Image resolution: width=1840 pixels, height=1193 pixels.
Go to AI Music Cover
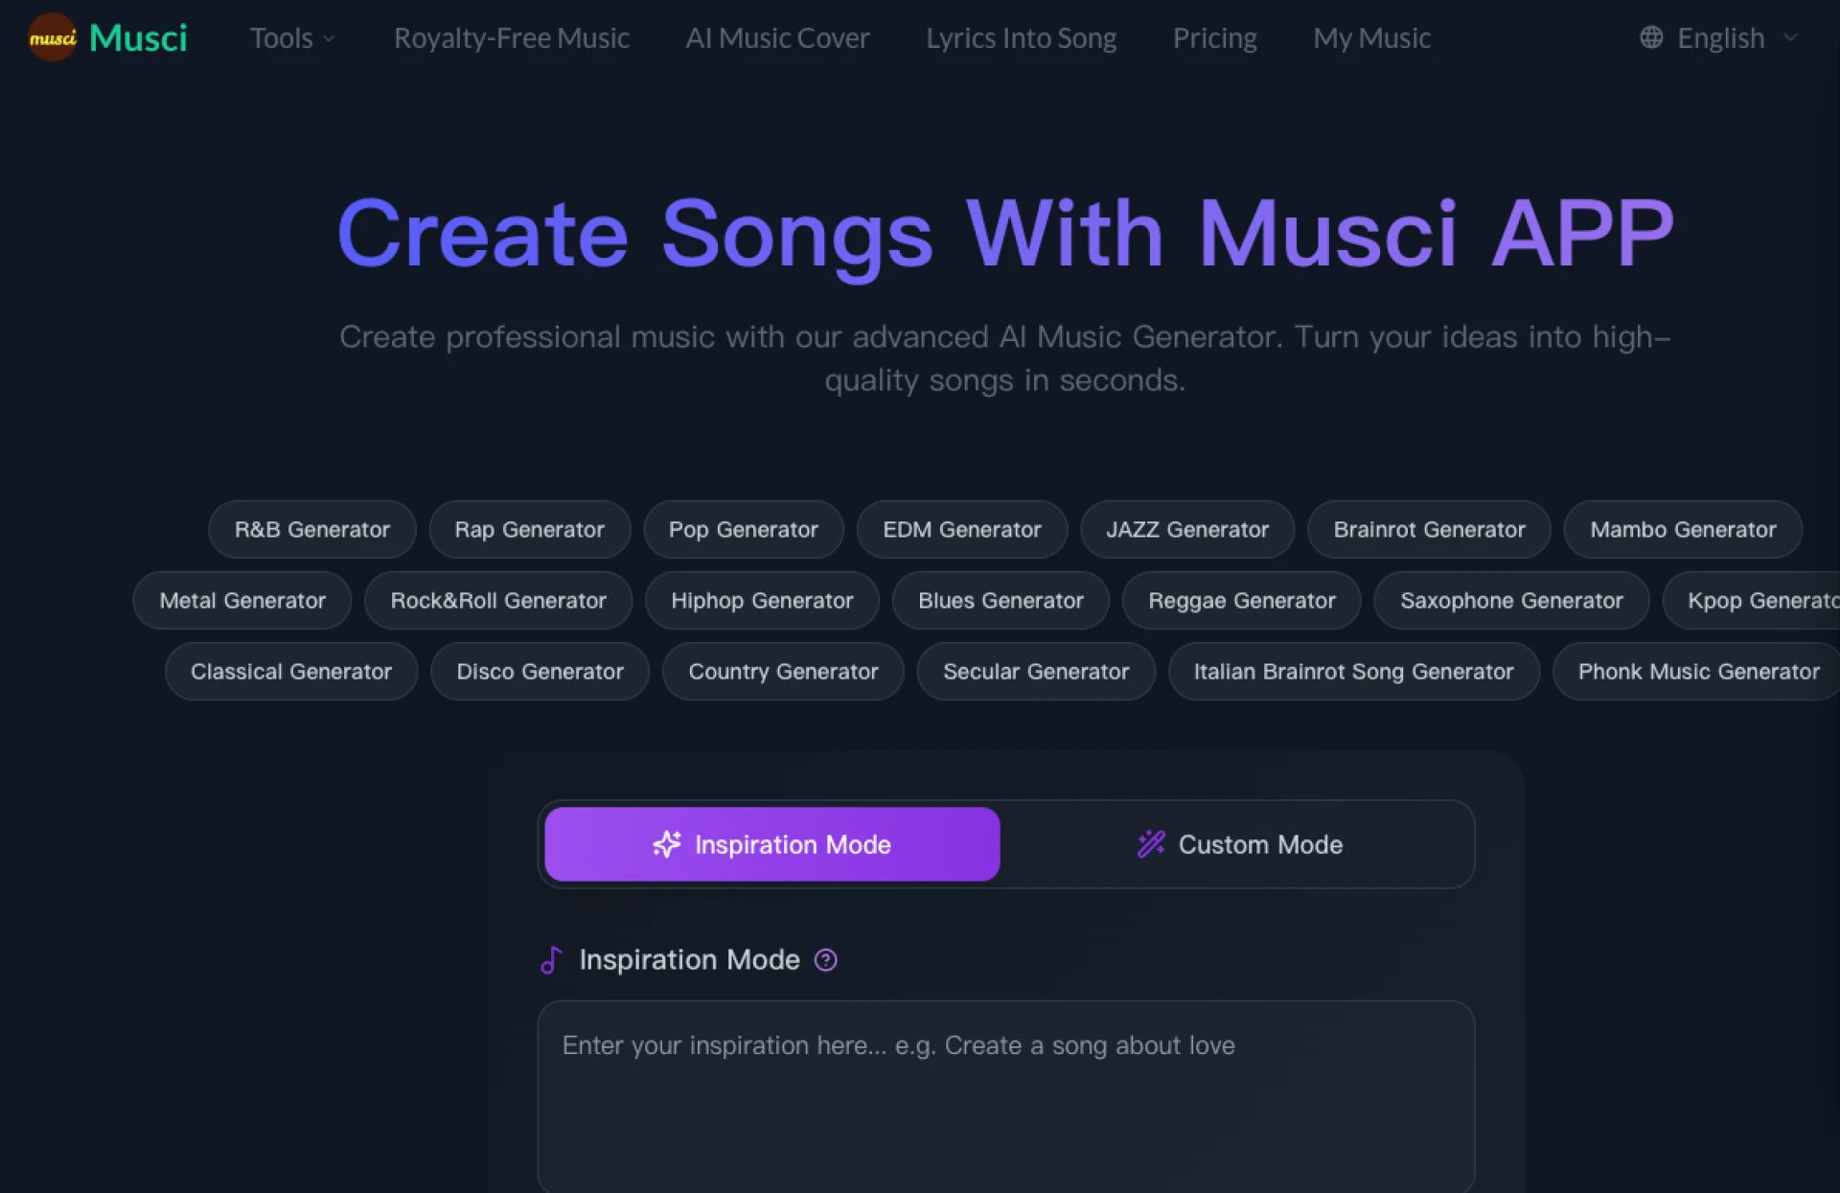tap(777, 38)
